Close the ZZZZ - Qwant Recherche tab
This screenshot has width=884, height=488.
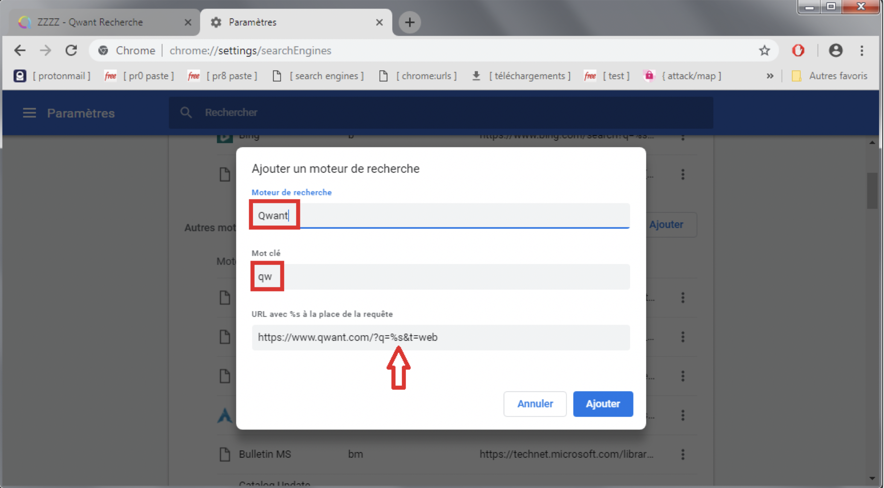click(x=187, y=22)
